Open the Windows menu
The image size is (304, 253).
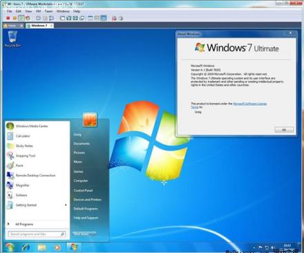[x=63, y=11]
